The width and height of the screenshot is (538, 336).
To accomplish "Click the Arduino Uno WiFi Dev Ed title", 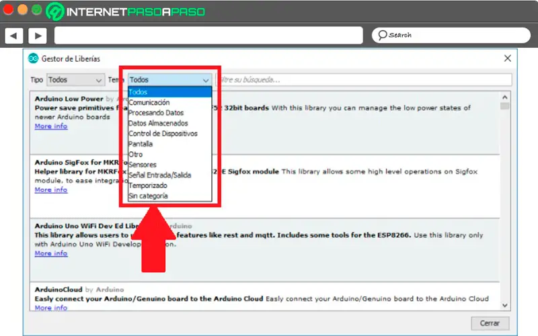I will [87, 226].
